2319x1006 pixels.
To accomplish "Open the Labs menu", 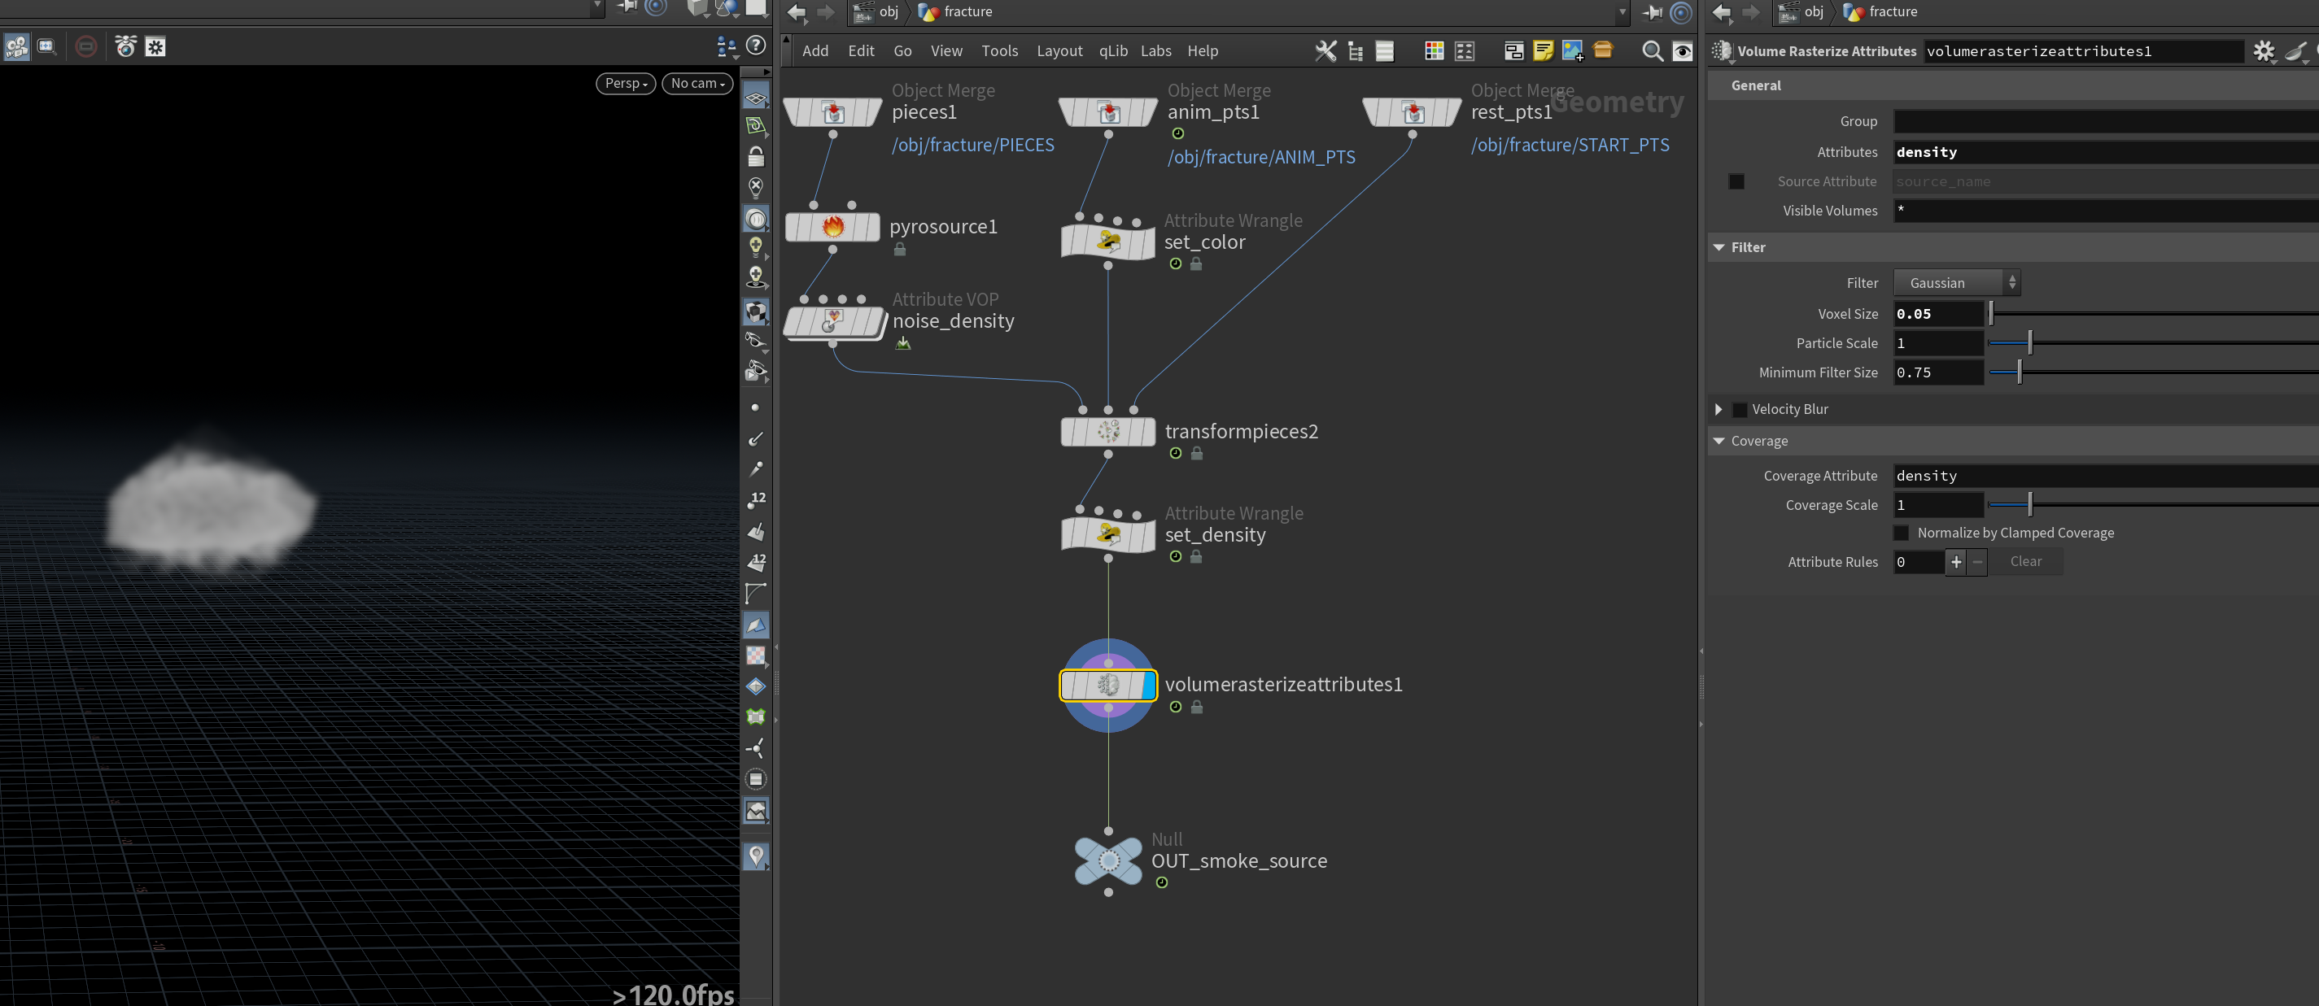I will [x=1156, y=51].
